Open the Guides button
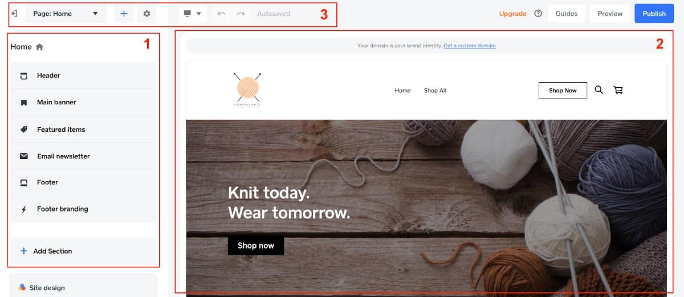Viewport: 684px width, 297px height. tap(567, 14)
